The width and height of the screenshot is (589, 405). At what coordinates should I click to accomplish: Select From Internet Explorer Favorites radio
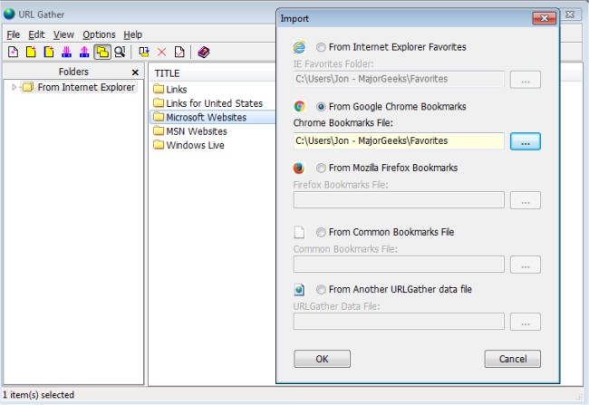click(321, 47)
